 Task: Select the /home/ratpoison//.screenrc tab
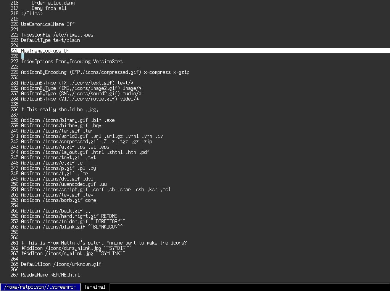[x=40, y=287]
